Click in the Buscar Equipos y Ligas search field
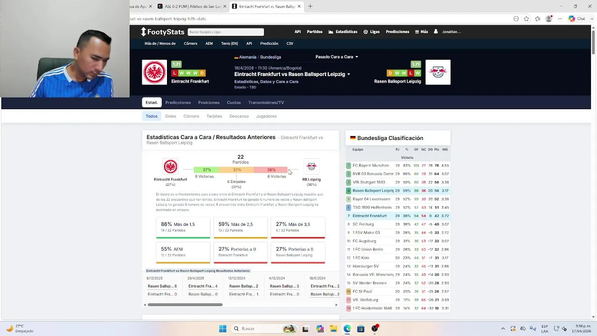The height and width of the screenshot is (336, 597). coord(226,32)
